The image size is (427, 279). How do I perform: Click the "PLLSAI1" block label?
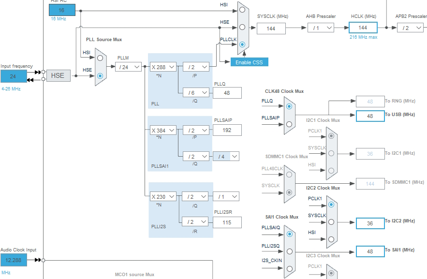pos(160,166)
